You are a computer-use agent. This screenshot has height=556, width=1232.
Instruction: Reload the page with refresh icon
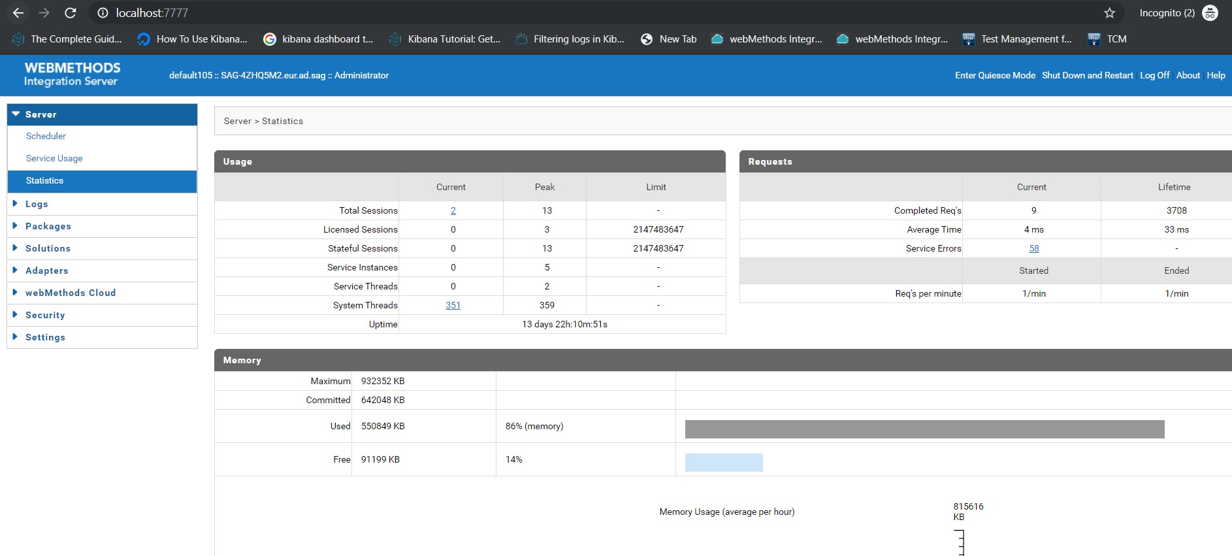pyautogui.click(x=71, y=13)
